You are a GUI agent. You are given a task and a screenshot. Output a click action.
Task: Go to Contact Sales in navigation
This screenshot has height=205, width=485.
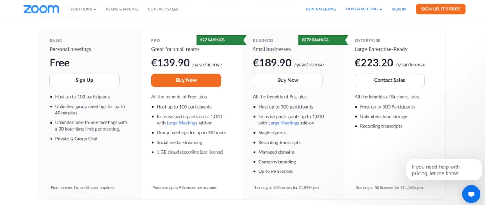(163, 9)
